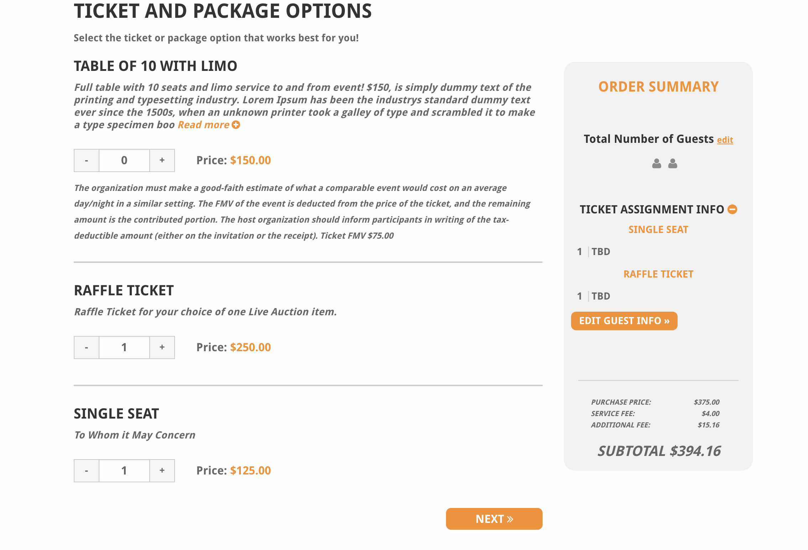
Task: Open the Read more link text
Action: (x=203, y=125)
